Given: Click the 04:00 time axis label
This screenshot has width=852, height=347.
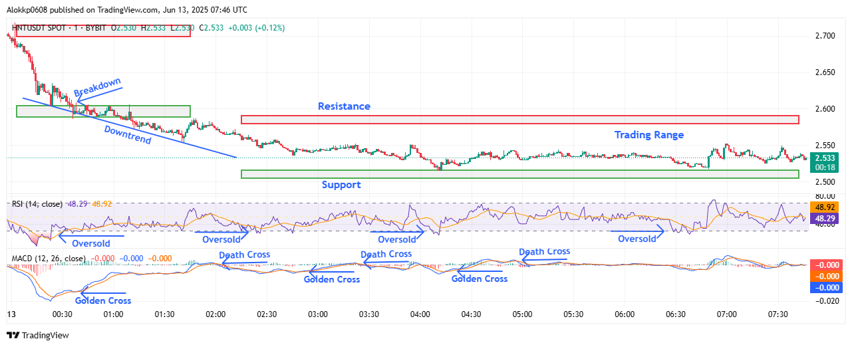Looking at the screenshot, I should tap(420, 314).
